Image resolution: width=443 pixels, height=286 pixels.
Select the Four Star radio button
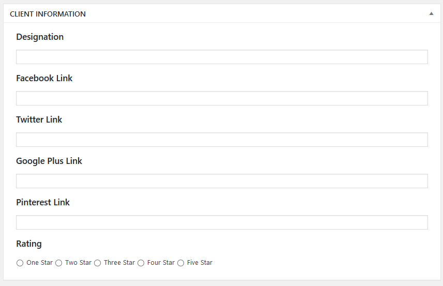[141, 263]
